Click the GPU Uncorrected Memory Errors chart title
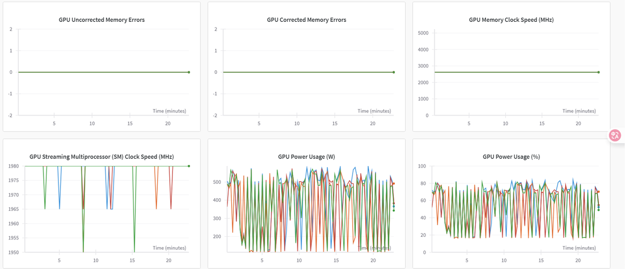Screen dimensions: 625x269 point(102,20)
